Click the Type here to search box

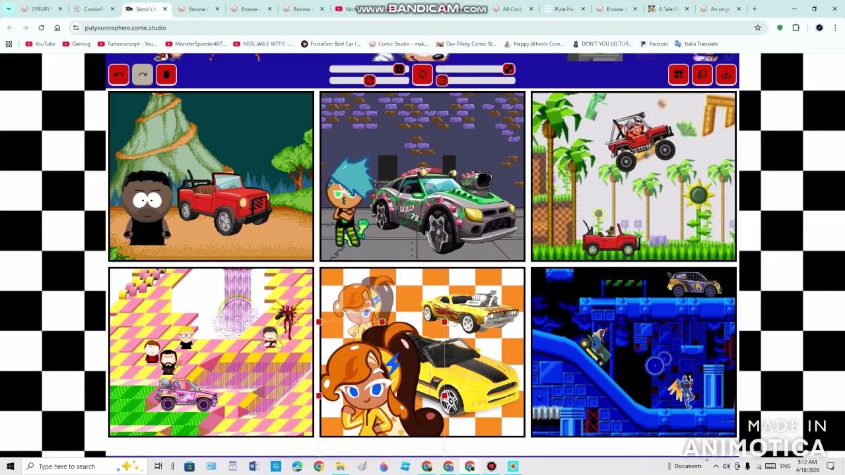pyautogui.click(x=84, y=466)
